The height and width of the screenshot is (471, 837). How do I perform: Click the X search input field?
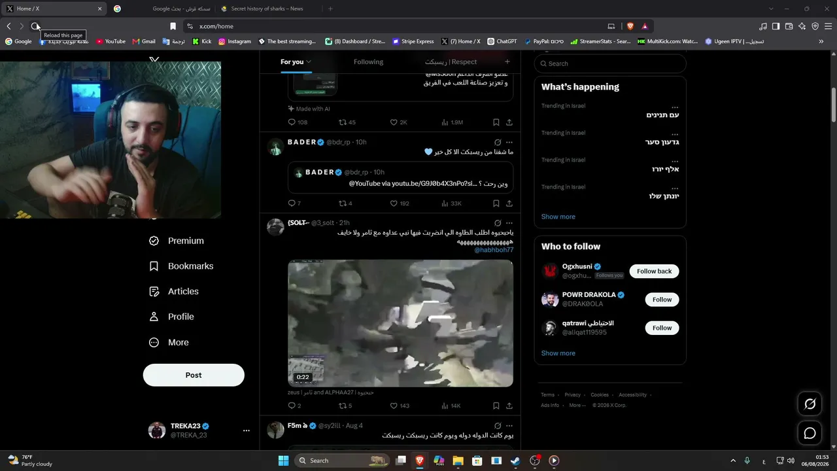tap(610, 63)
